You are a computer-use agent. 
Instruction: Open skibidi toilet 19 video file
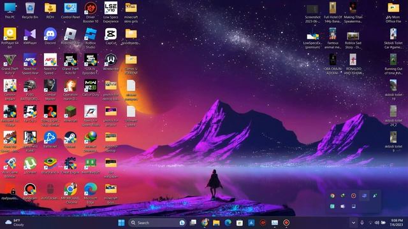(393, 90)
